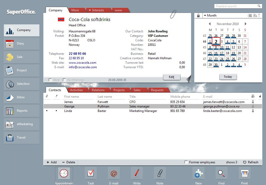Click the paperclip on the company card
This screenshot has height=185, width=266.
pyautogui.click(x=173, y=14)
